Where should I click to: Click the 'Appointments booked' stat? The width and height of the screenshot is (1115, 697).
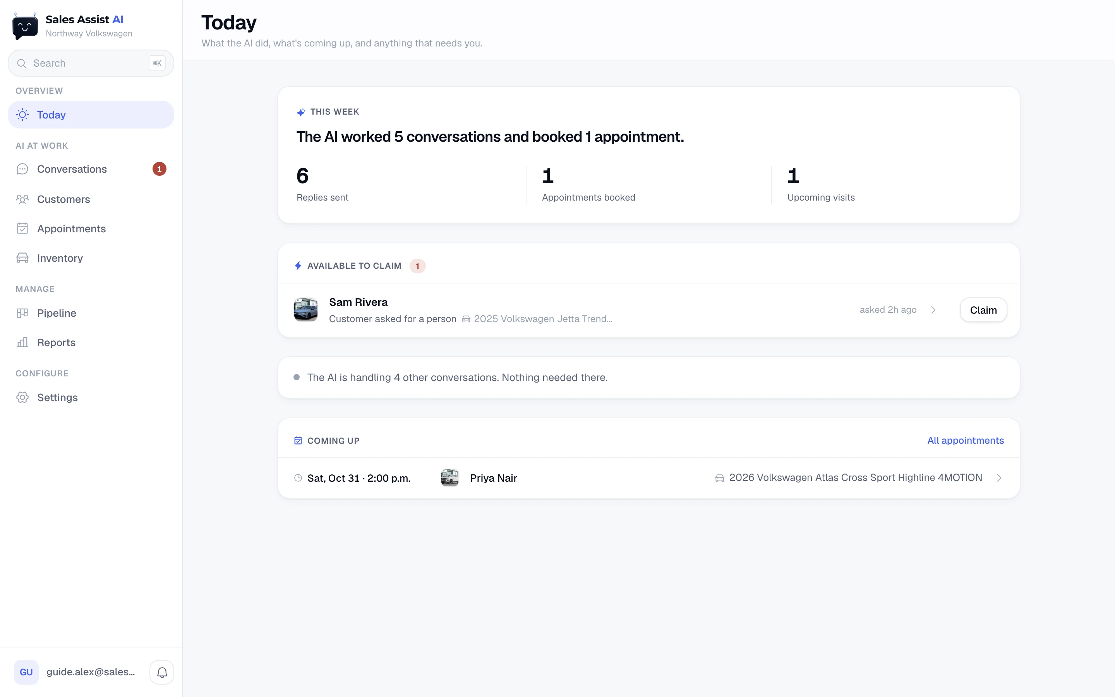click(588, 184)
